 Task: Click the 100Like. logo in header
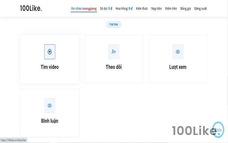click(x=31, y=8)
